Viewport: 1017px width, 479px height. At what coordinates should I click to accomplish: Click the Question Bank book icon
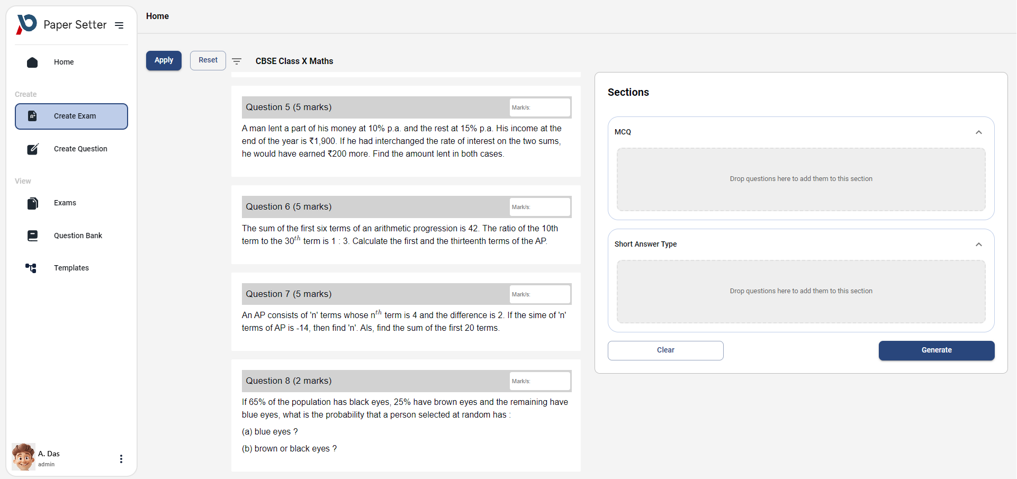tap(32, 236)
